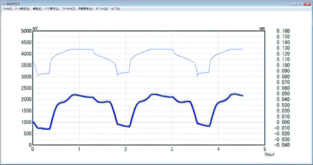Click the 0.150 label on right axis
Image resolution: width=313 pixels, height=165 pixels.
pyautogui.click(x=283, y=37)
